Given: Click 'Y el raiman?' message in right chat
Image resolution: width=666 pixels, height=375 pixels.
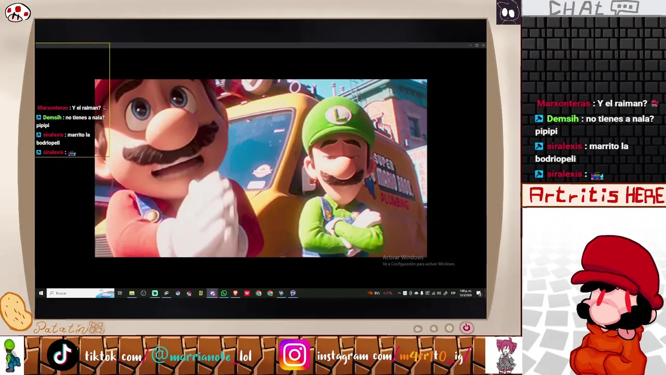Looking at the screenshot, I should click(x=622, y=104).
